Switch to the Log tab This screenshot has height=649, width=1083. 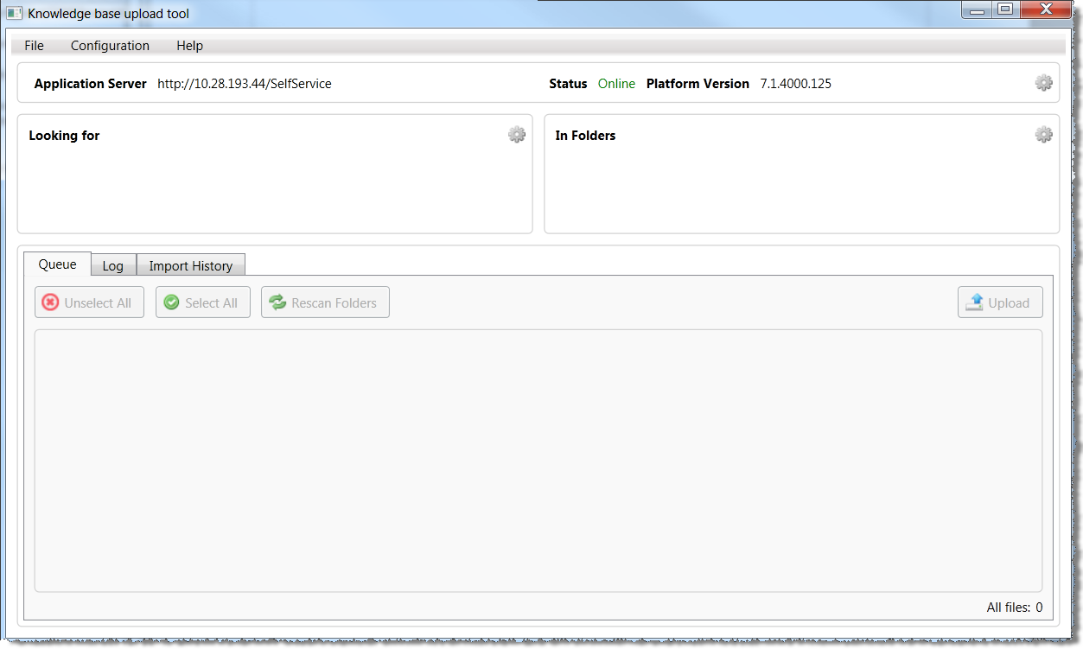click(113, 266)
